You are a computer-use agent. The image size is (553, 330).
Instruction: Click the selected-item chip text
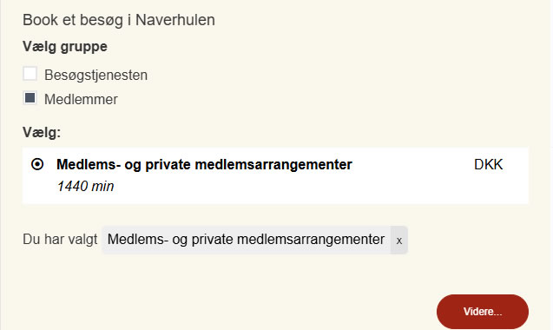pyautogui.click(x=246, y=240)
